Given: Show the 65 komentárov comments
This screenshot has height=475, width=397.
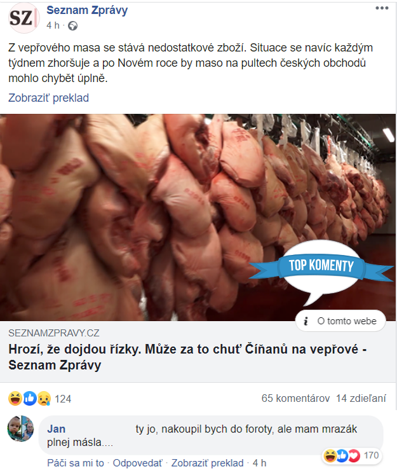Looking at the screenshot, I should coord(295,398).
